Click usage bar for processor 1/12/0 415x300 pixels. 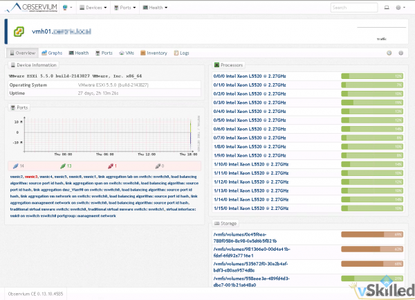coord(372,182)
